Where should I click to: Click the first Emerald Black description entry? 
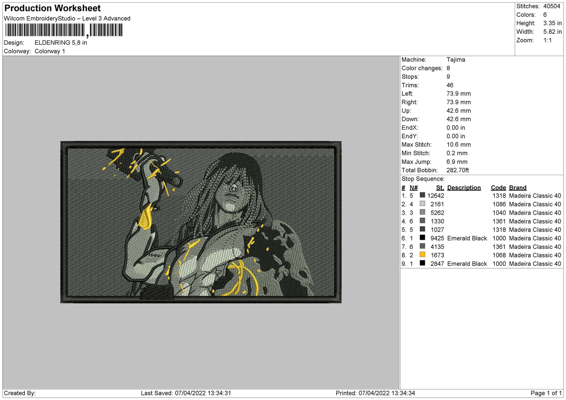click(467, 238)
